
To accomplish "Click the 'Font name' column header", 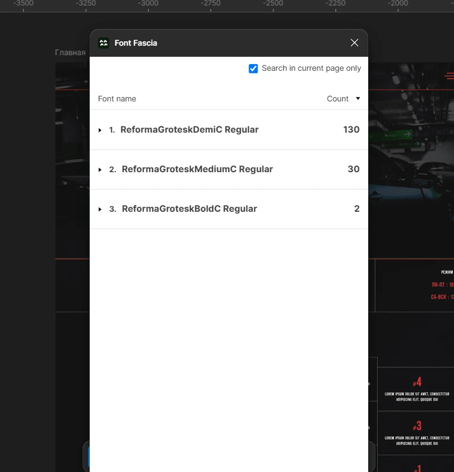I will pos(117,99).
